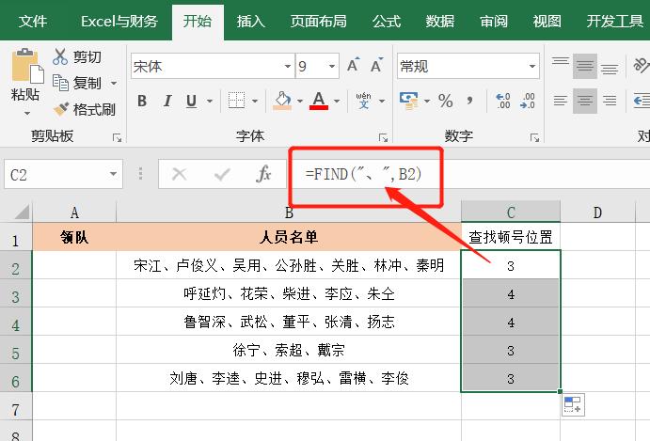Decrease decimal places

528,101
